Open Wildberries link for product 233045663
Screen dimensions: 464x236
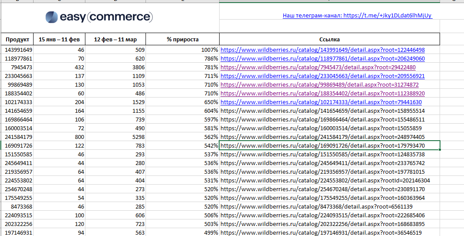[322, 76]
